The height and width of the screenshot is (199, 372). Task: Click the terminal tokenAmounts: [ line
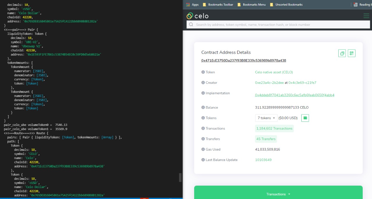pyautogui.click(x=20, y=63)
